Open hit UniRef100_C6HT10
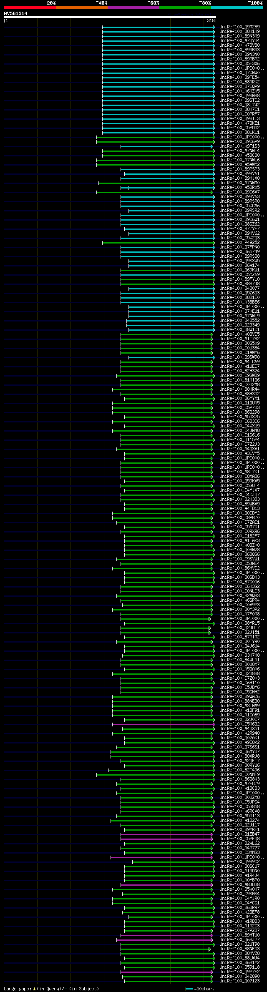The image size is (267, 992). (239, 683)
